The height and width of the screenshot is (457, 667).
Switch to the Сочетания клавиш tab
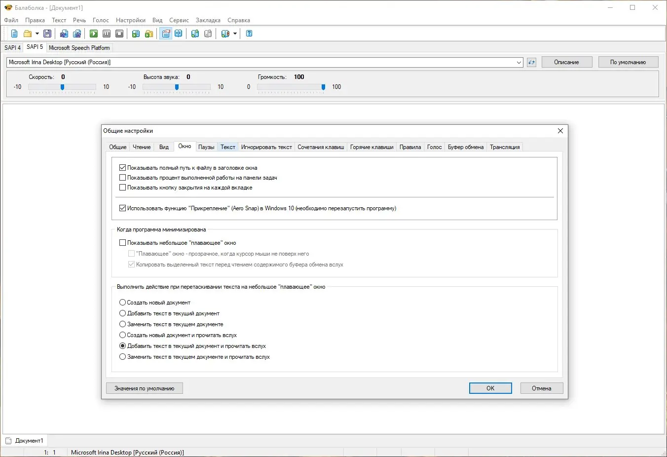coord(321,147)
